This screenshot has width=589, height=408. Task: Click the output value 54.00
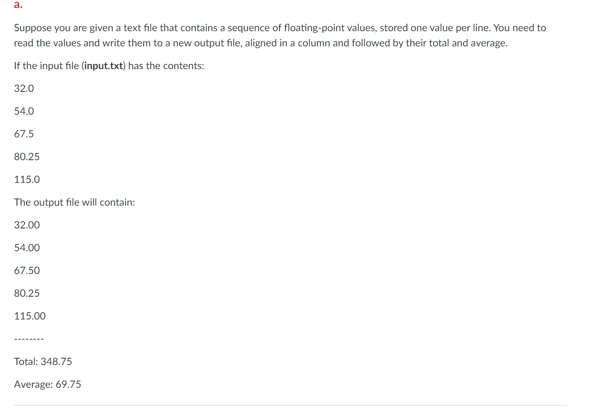pyautogui.click(x=27, y=248)
